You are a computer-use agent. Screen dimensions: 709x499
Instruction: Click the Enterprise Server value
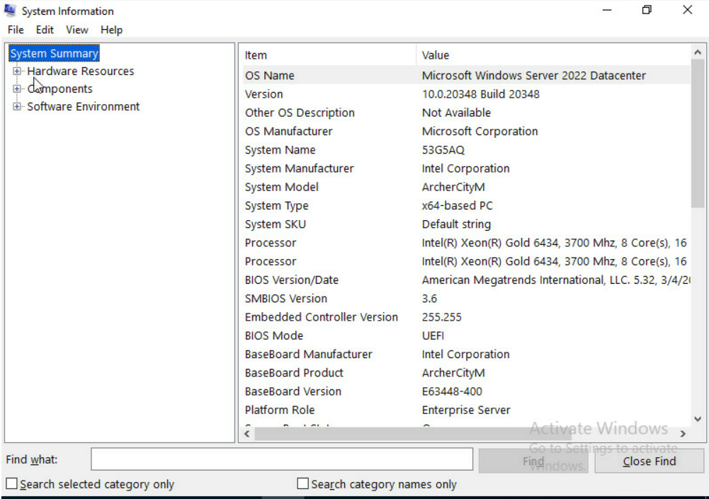pos(466,410)
